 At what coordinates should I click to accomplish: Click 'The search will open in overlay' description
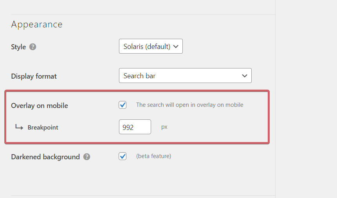(190, 105)
